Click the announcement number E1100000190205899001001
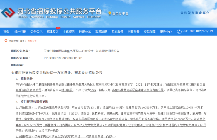Image resolution: width=217 pixels, height=140 pixels. click(63, 58)
